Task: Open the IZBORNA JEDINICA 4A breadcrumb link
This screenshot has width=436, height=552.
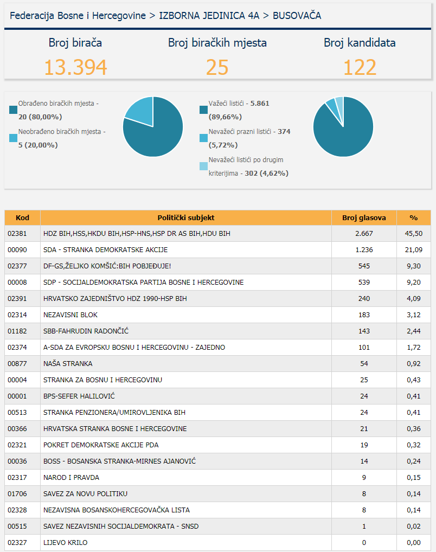Action: pyautogui.click(x=209, y=16)
